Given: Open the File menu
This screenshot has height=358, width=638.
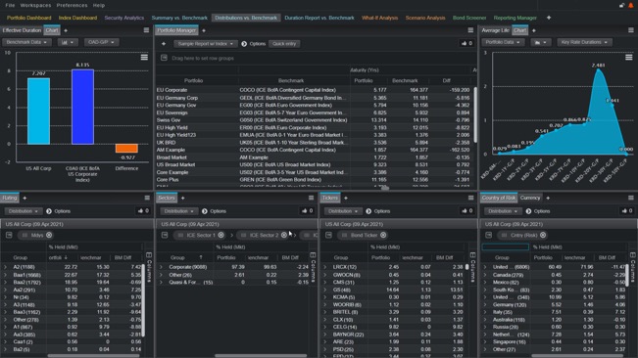Looking at the screenshot, I should coord(10,5).
